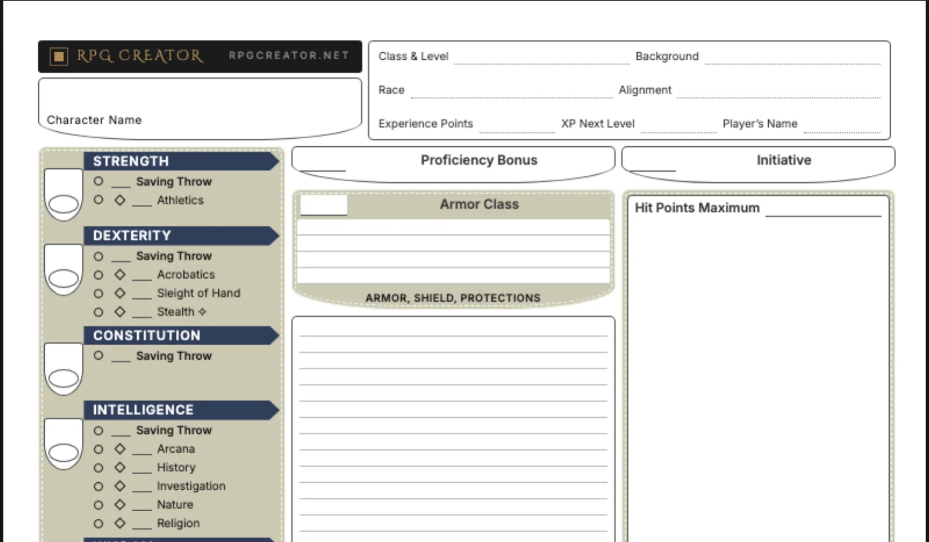Click the ARMOR, SHIELD, PROTECTIONS label
The image size is (929, 542).
click(x=453, y=298)
